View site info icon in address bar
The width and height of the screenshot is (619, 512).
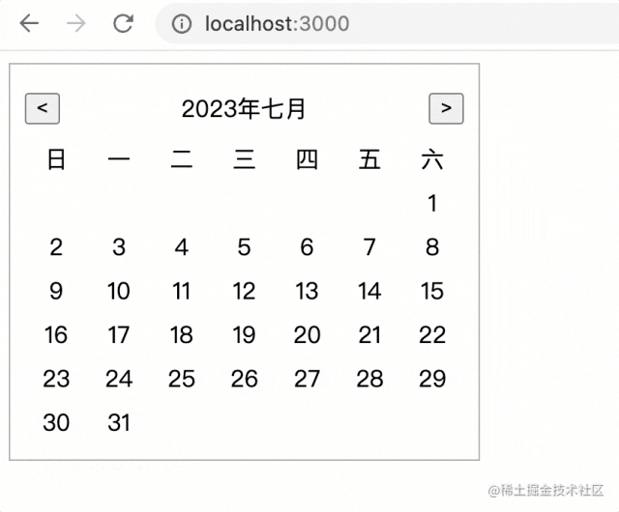[181, 23]
